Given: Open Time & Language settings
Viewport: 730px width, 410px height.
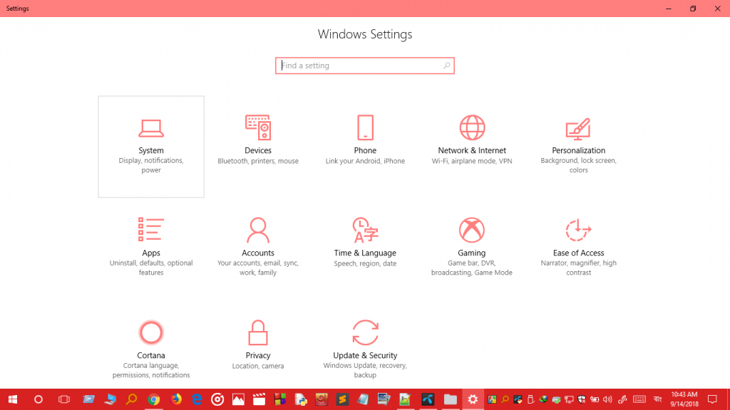Looking at the screenshot, I should click(x=365, y=248).
